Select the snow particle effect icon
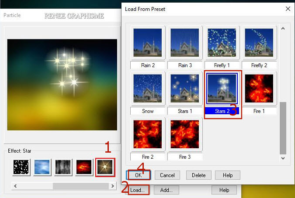Viewport: 295px width, 198px height. pyautogui.click(x=21, y=167)
